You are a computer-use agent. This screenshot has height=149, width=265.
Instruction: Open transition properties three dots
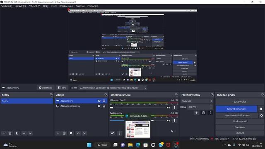(210, 113)
